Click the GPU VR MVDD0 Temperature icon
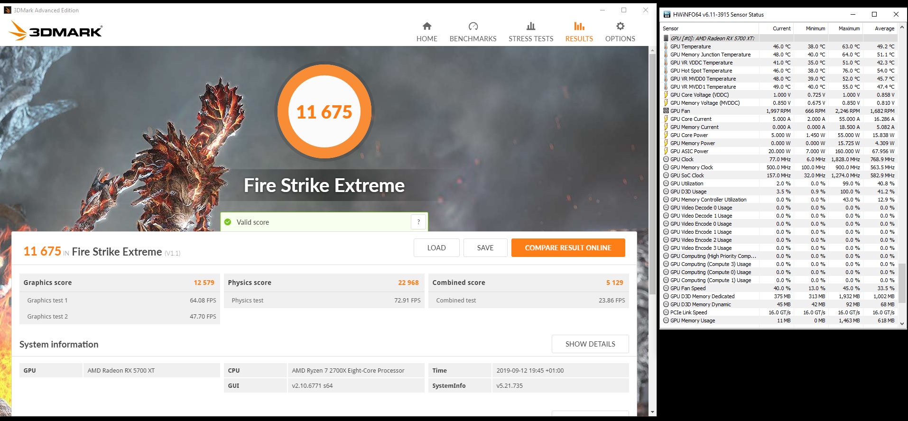 pyautogui.click(x=666, y=79)
